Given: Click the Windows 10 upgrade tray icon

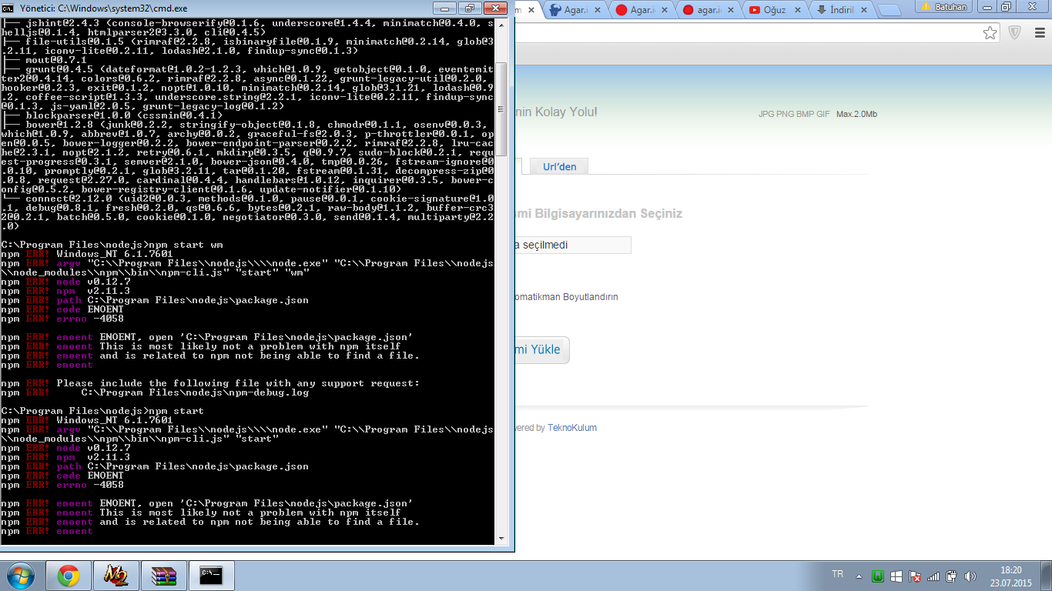Looking at the screenshot, I should [x=896, y=576].
